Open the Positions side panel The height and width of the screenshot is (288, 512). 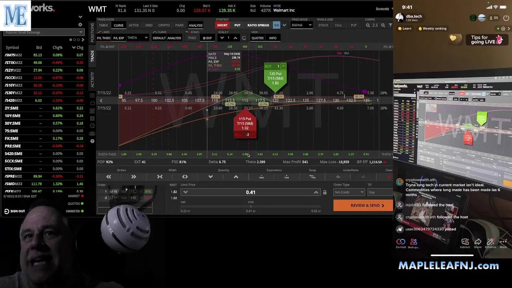(x=92, y=32)
